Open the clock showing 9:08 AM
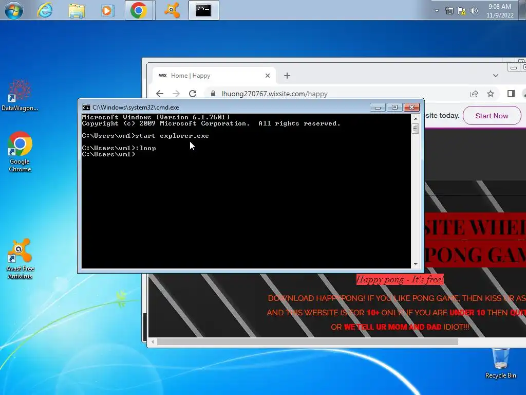 500,11
